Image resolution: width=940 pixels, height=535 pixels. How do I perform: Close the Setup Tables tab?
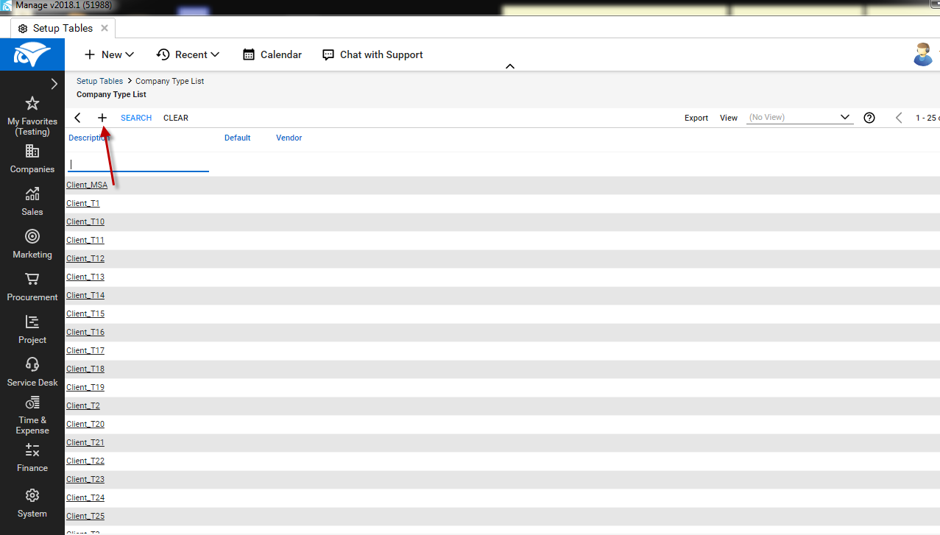105,28
